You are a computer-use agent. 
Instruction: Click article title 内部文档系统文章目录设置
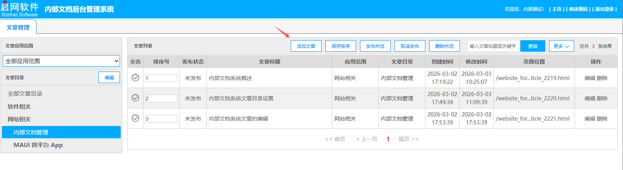(x=241, y=98)
